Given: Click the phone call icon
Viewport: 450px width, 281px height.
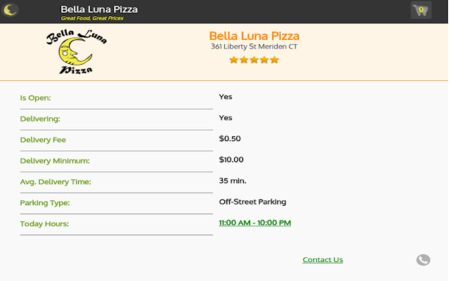Looking at the screenshot, I should coord(423,260).
